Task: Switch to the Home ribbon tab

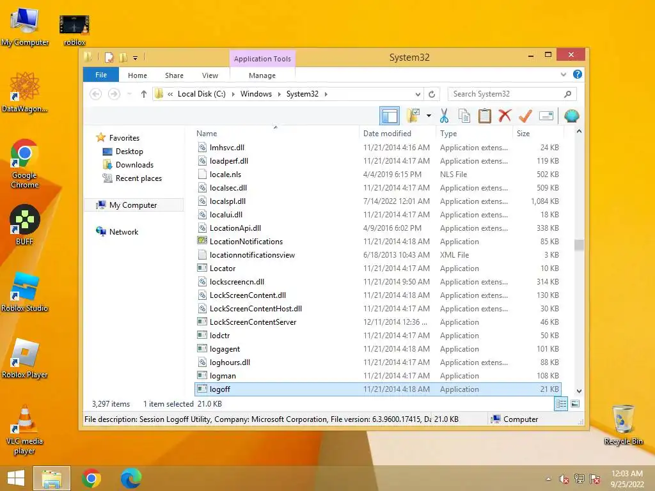Action: tap(138, 75)
